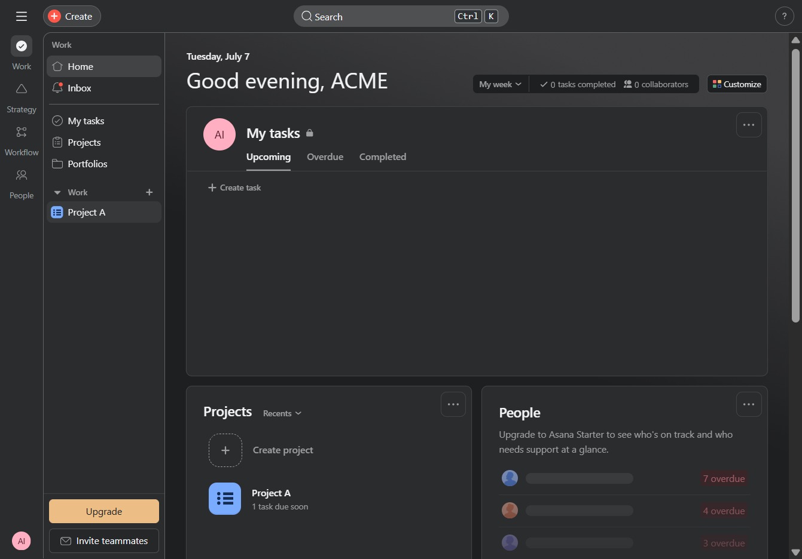802x559 pixels.
Task: Open the help question mark icon
Action: point(784,16)
